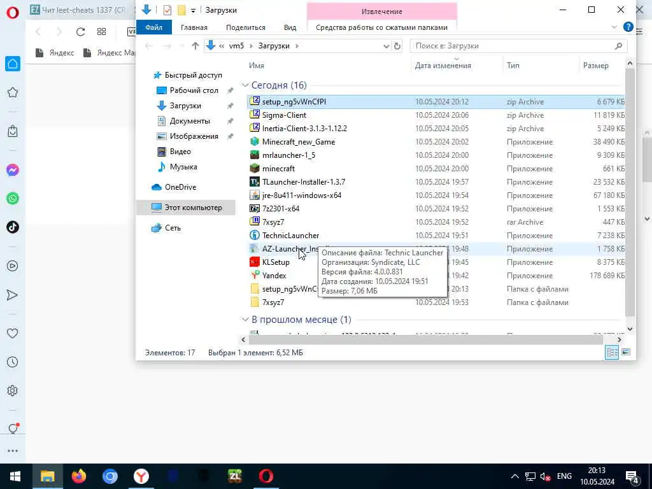Screen dimensions: 652x489
Task: Go to Opera home/start page sidebar icon
Action: (13, 64)
